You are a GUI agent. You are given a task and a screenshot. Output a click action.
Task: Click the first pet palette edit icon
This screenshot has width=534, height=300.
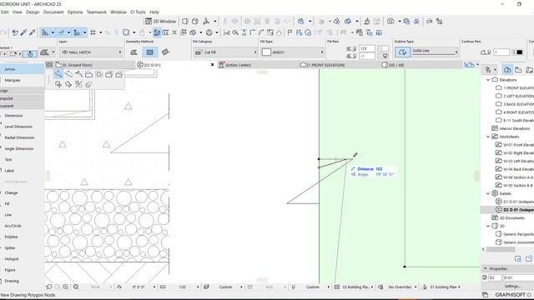58,74
